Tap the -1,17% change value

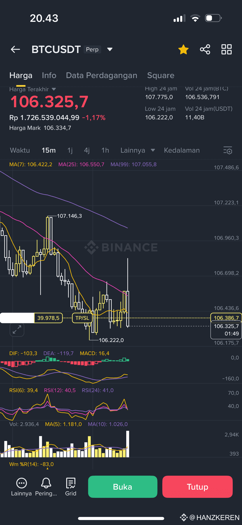(x=94, y=118)
